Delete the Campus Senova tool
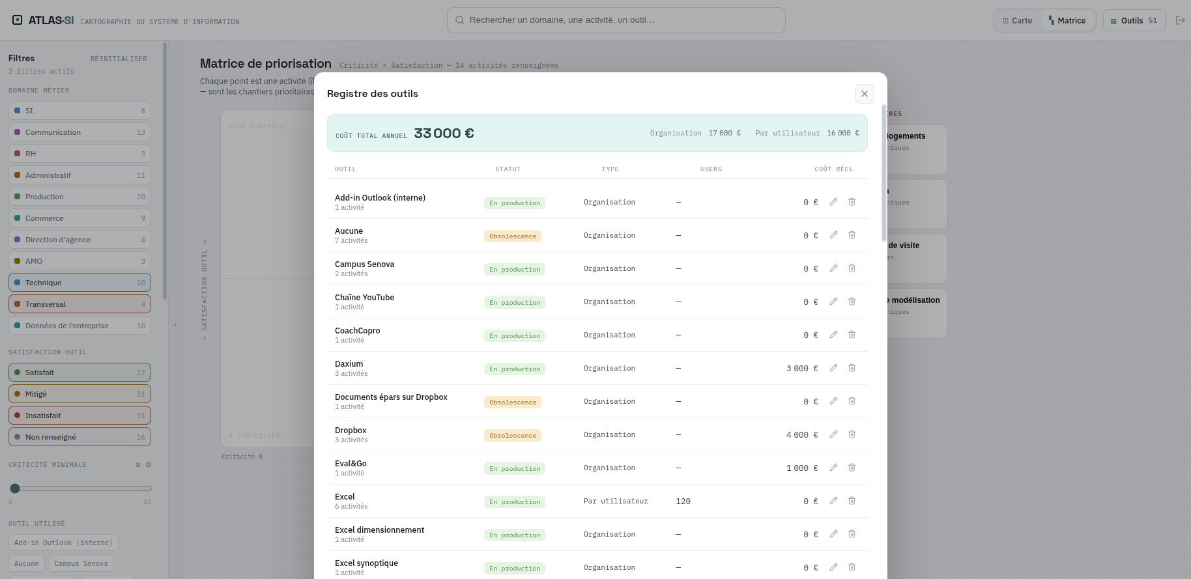Viewport: 1191px width, 579px height. point(852,268)
